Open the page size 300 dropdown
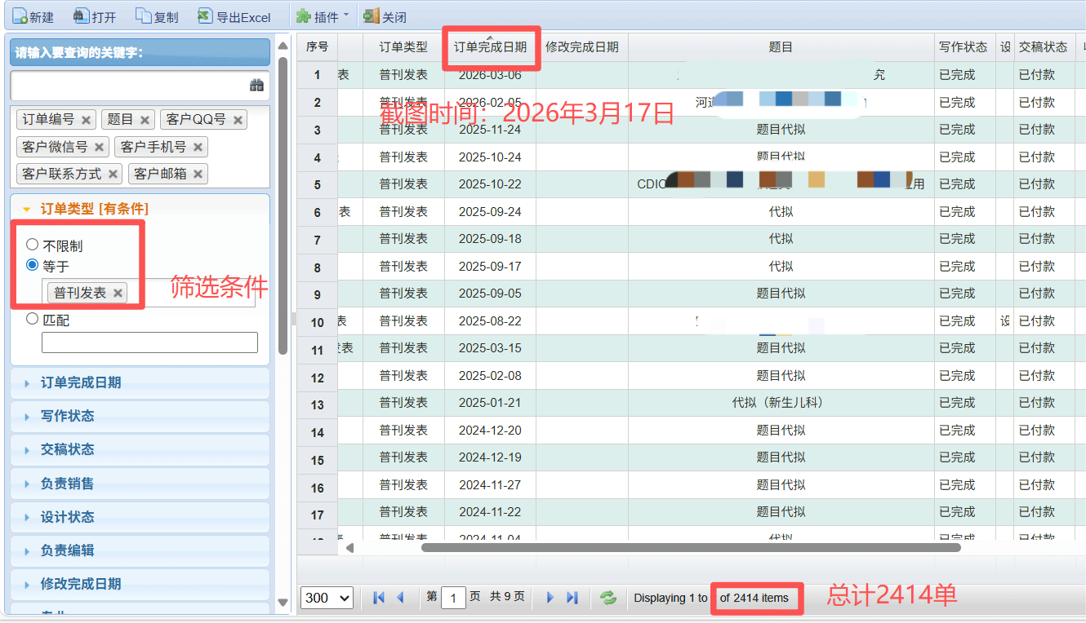This screenshot has height=623, width=1086. pos(327,598)
